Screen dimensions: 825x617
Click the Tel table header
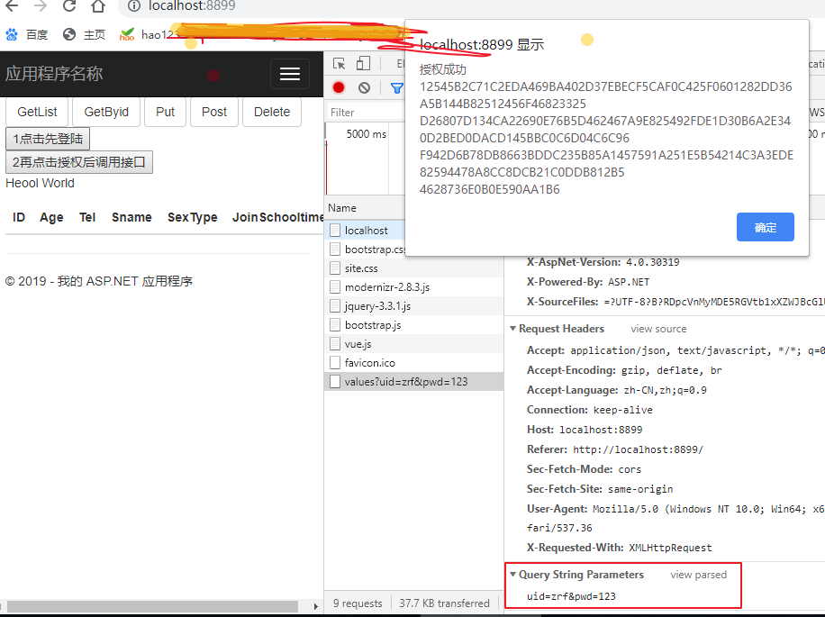87,217
